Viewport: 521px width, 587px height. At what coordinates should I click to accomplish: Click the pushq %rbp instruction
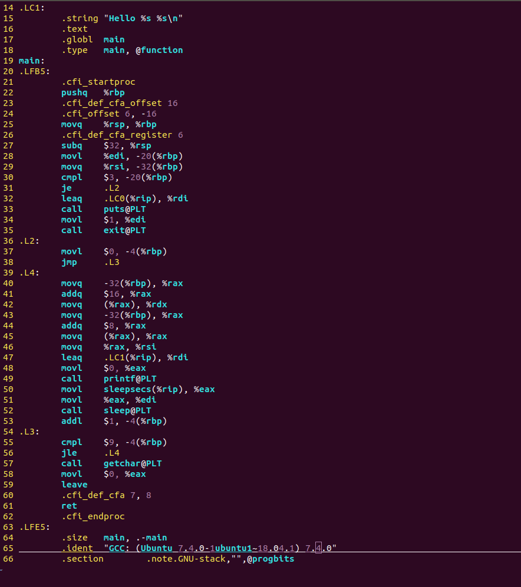pos(93,92)
